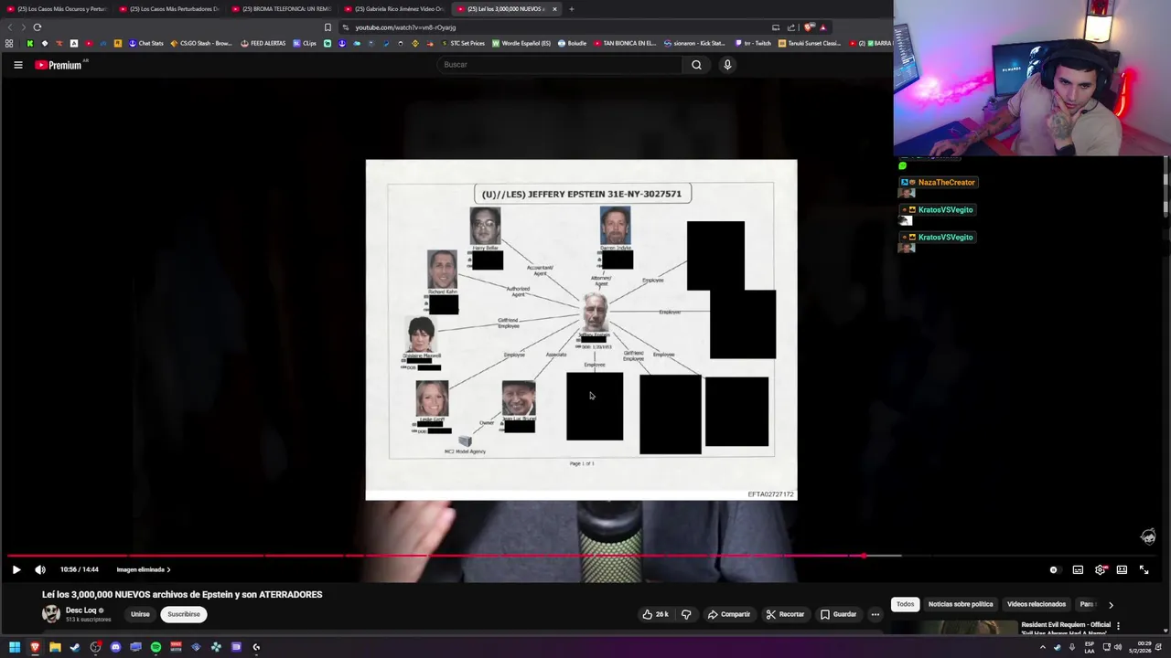The height and width of the screenshot is (658, 1171).
Task: Clip the video with Recortar
Action: point(785,614)
